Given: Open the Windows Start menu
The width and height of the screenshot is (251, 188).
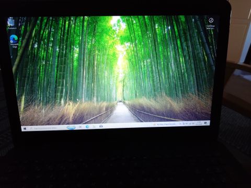Looking at the screenshot, I should [25, 128].
